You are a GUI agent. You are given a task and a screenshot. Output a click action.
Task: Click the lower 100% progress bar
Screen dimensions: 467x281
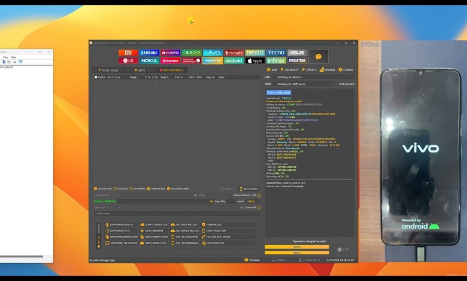297,253
